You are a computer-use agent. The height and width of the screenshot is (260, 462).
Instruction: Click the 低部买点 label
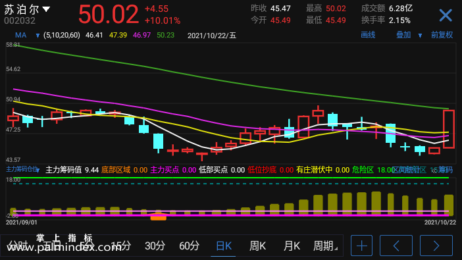pyautogui.click(x=213, y=170)
